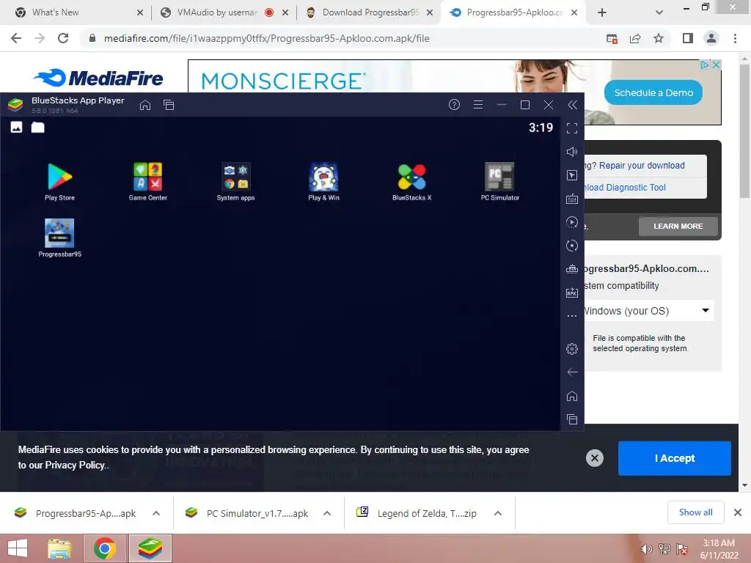Screen dimensions: 751x563
Task: Open the Windows (your OS) dropdown
Action: click(648, 311)
